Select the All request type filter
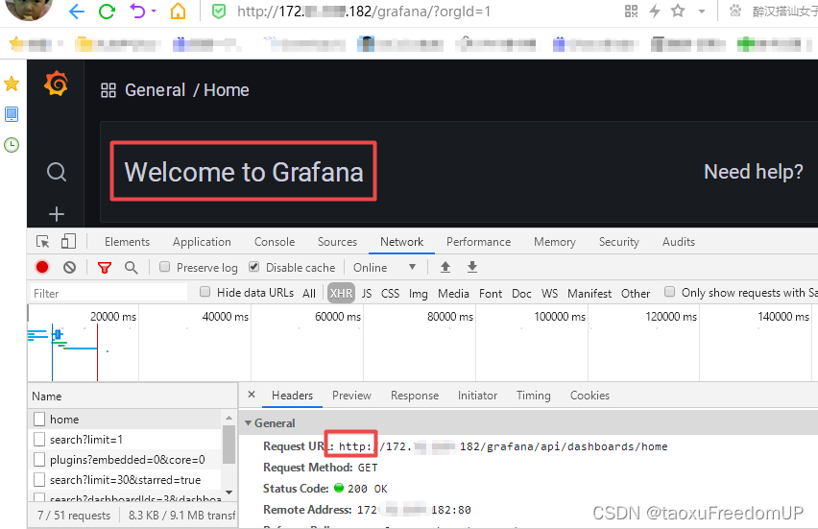 [309, 293]
